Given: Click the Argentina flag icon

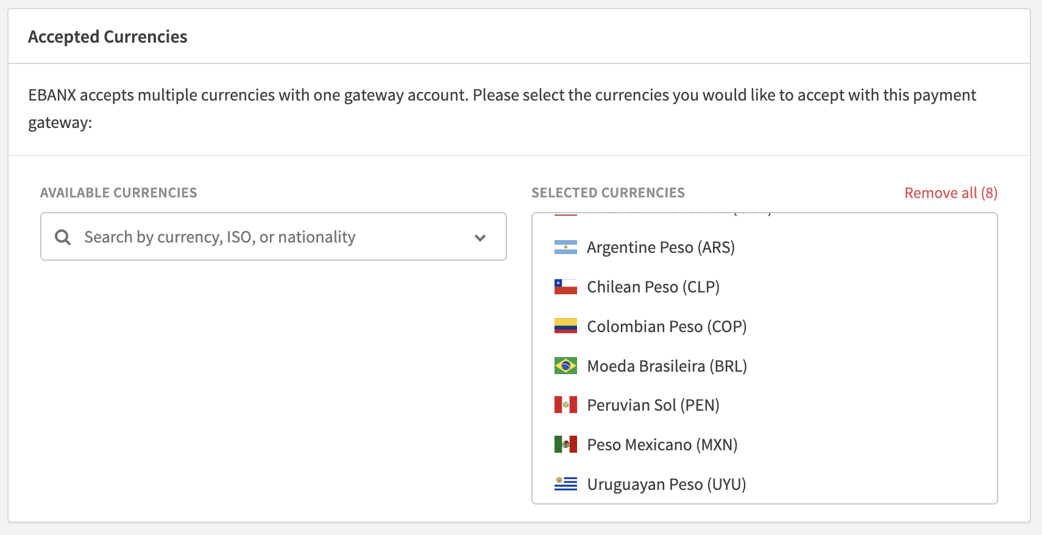Looking at the screenshot, I should pyautogui.click(x=565, y=247).
